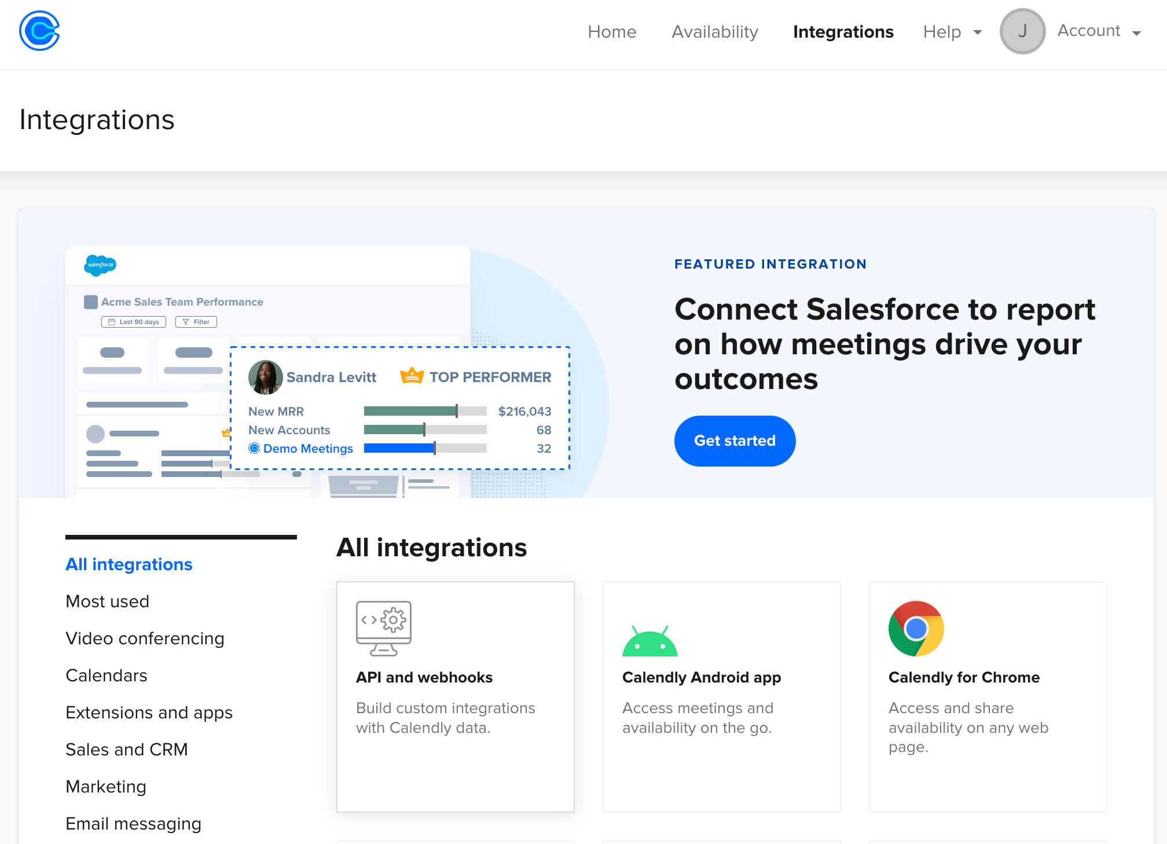Image resolution: width=1167 pixels, height=844 pixels.
Task: Click the Top Performer crown icon
Action: [x=412, y=376]
